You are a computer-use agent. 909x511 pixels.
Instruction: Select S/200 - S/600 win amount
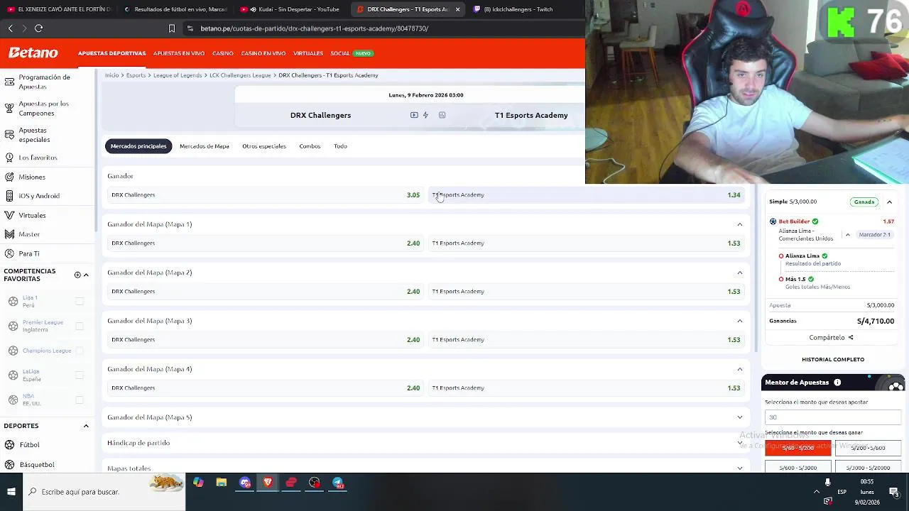pos(868,448)
